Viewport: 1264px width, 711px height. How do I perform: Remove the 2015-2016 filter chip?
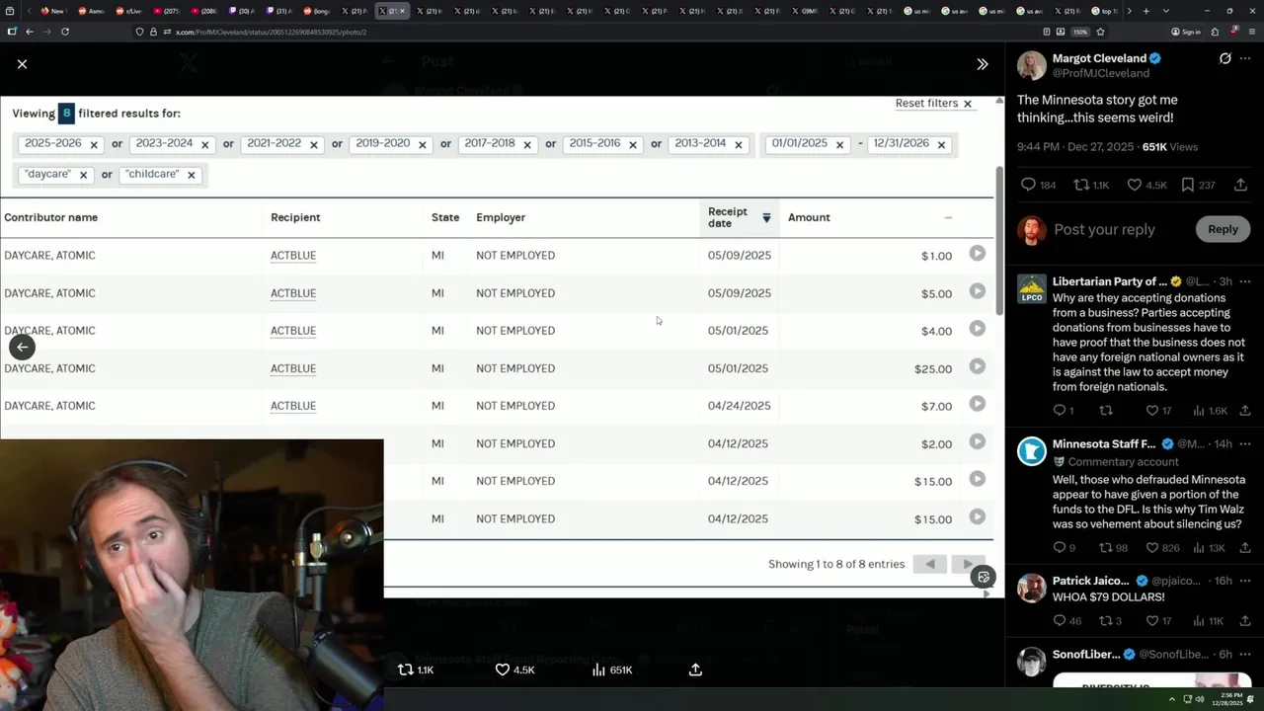point(633,144)
